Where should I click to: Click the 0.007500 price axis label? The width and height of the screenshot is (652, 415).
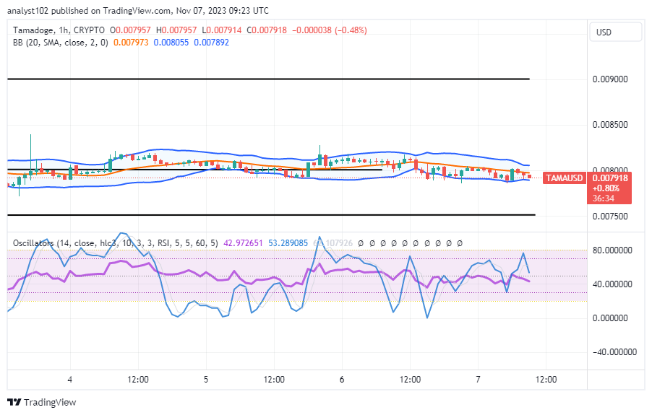point(610,217)
